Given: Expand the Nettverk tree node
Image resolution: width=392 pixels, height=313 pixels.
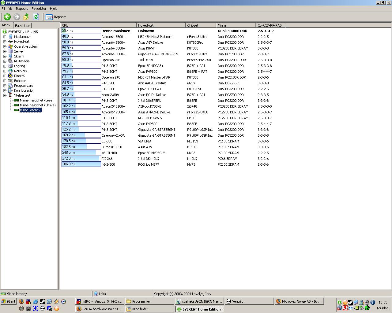Looking at the screenshot, I should (5, 71).
